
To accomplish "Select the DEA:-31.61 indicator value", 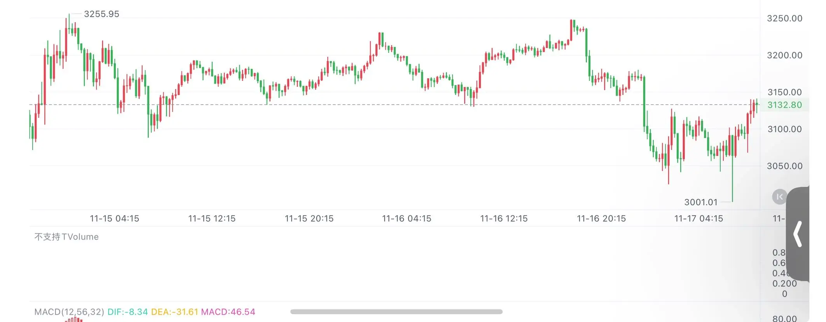I will pyautogui.click(x=175, y=312).
